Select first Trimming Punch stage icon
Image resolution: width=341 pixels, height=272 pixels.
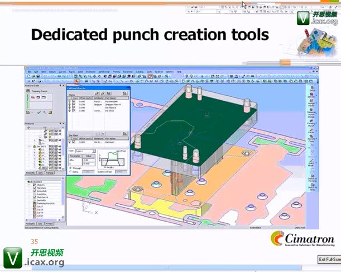click(33, 97)
